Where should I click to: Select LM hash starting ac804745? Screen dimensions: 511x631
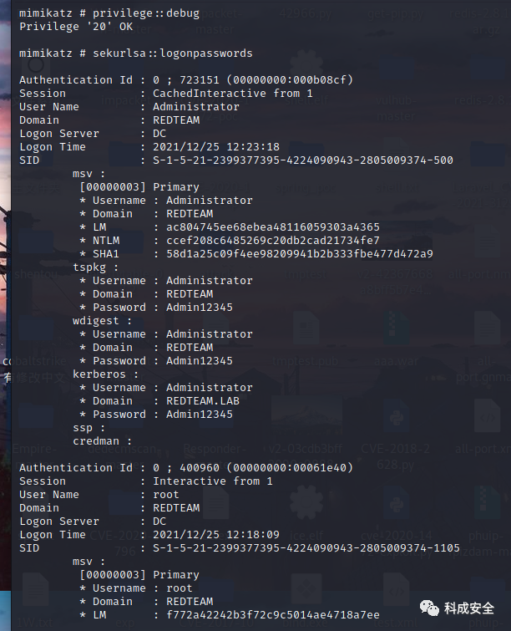tap(273, 227)
